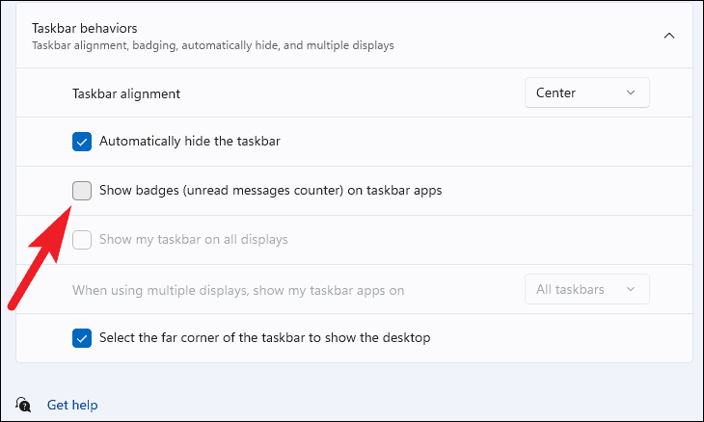Click the Taskbar behaviors heading text
Screen dimensions: 704x422
(85, 28)
